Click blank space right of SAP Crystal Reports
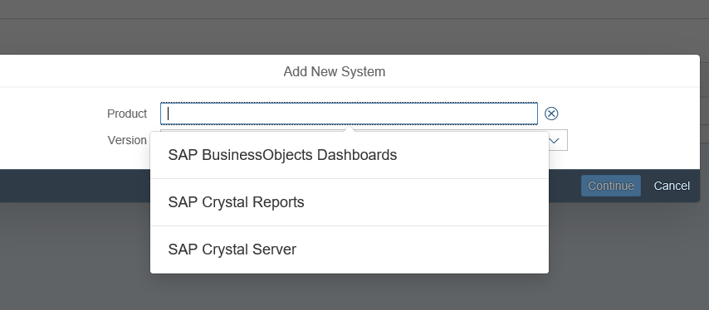The height and width of the screenshot is (310, 709). click(425, 202)
